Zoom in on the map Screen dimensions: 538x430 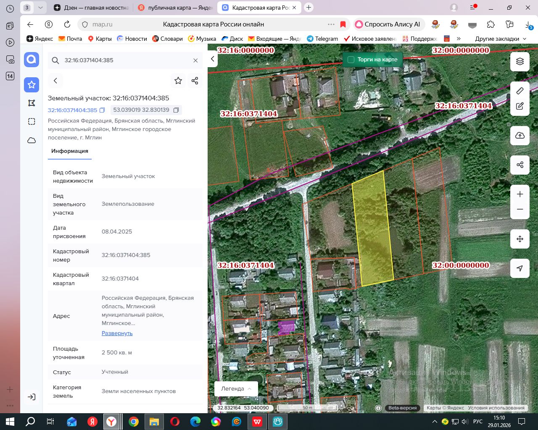[x=520, y=194]
